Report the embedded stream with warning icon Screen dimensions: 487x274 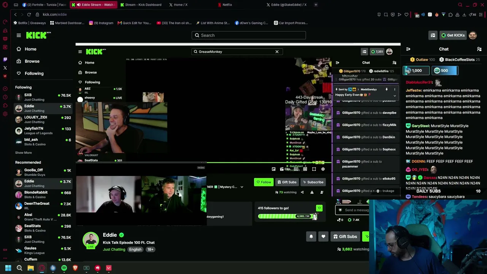pyautogui.click(x=312, y=192)
